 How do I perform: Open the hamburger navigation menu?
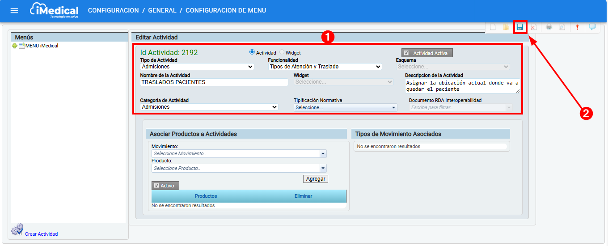[14, 11]
